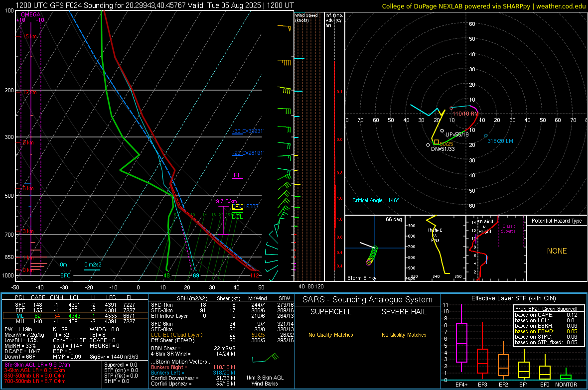Screen dimensions: 588x390
Task: Click the 318/20 LM hodograph label
Action: point(500,141)
